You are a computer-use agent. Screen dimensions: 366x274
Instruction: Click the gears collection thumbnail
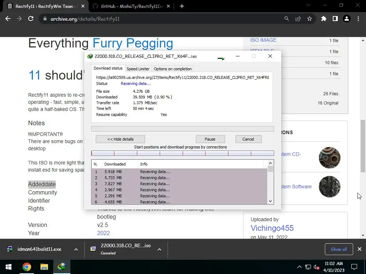[329, 158]
